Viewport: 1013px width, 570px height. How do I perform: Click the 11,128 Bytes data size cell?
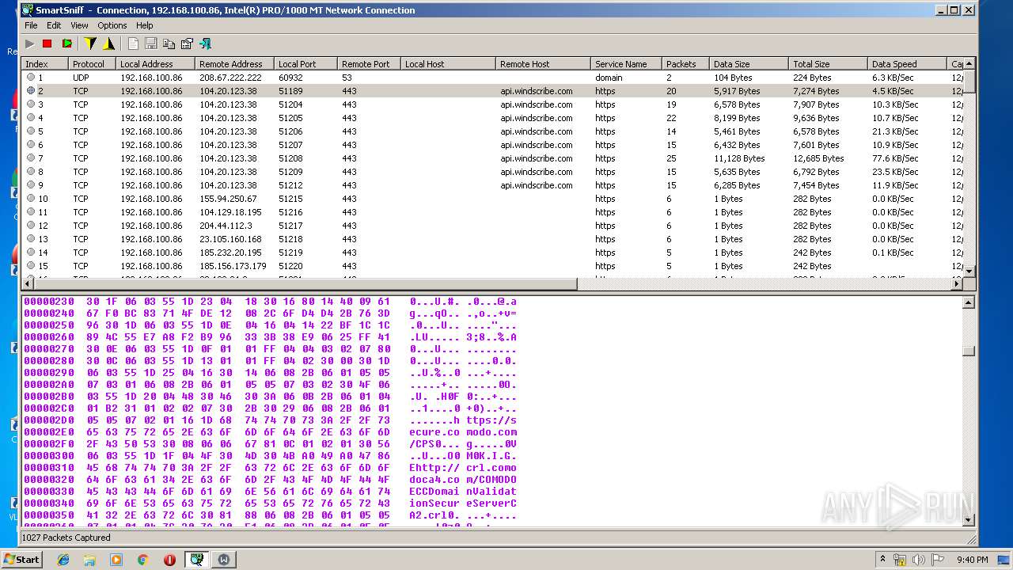(739, 158)
